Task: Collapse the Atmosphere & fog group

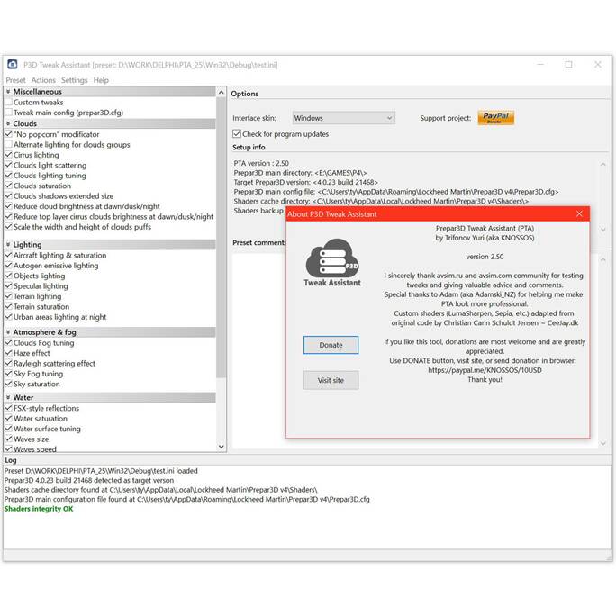Action: click(8, 332)
